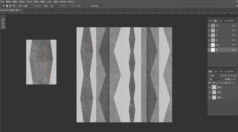Hide the 蓝 channel

(x=209, y=40)
